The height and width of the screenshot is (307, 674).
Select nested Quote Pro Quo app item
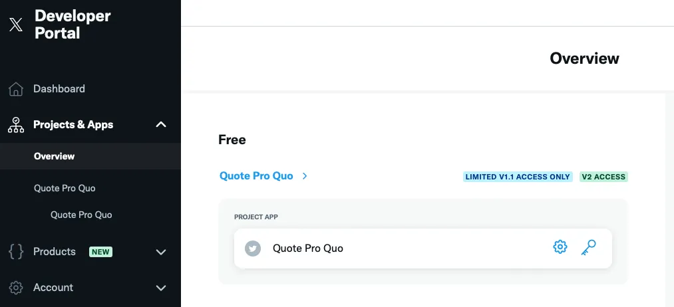coord(81,215)
